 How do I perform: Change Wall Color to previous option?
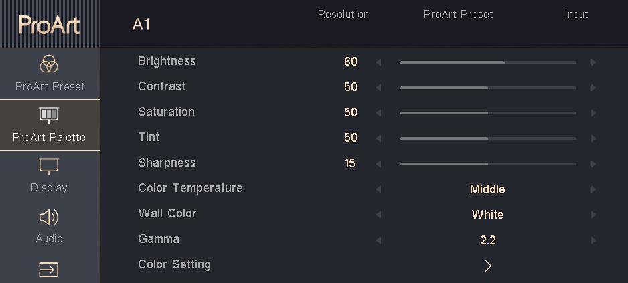click(378, 215)
